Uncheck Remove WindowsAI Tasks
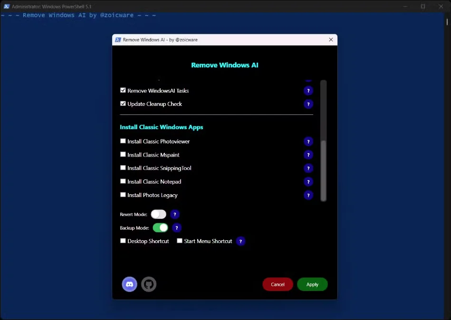Screen dimensions: 451x320 (123, 90)
